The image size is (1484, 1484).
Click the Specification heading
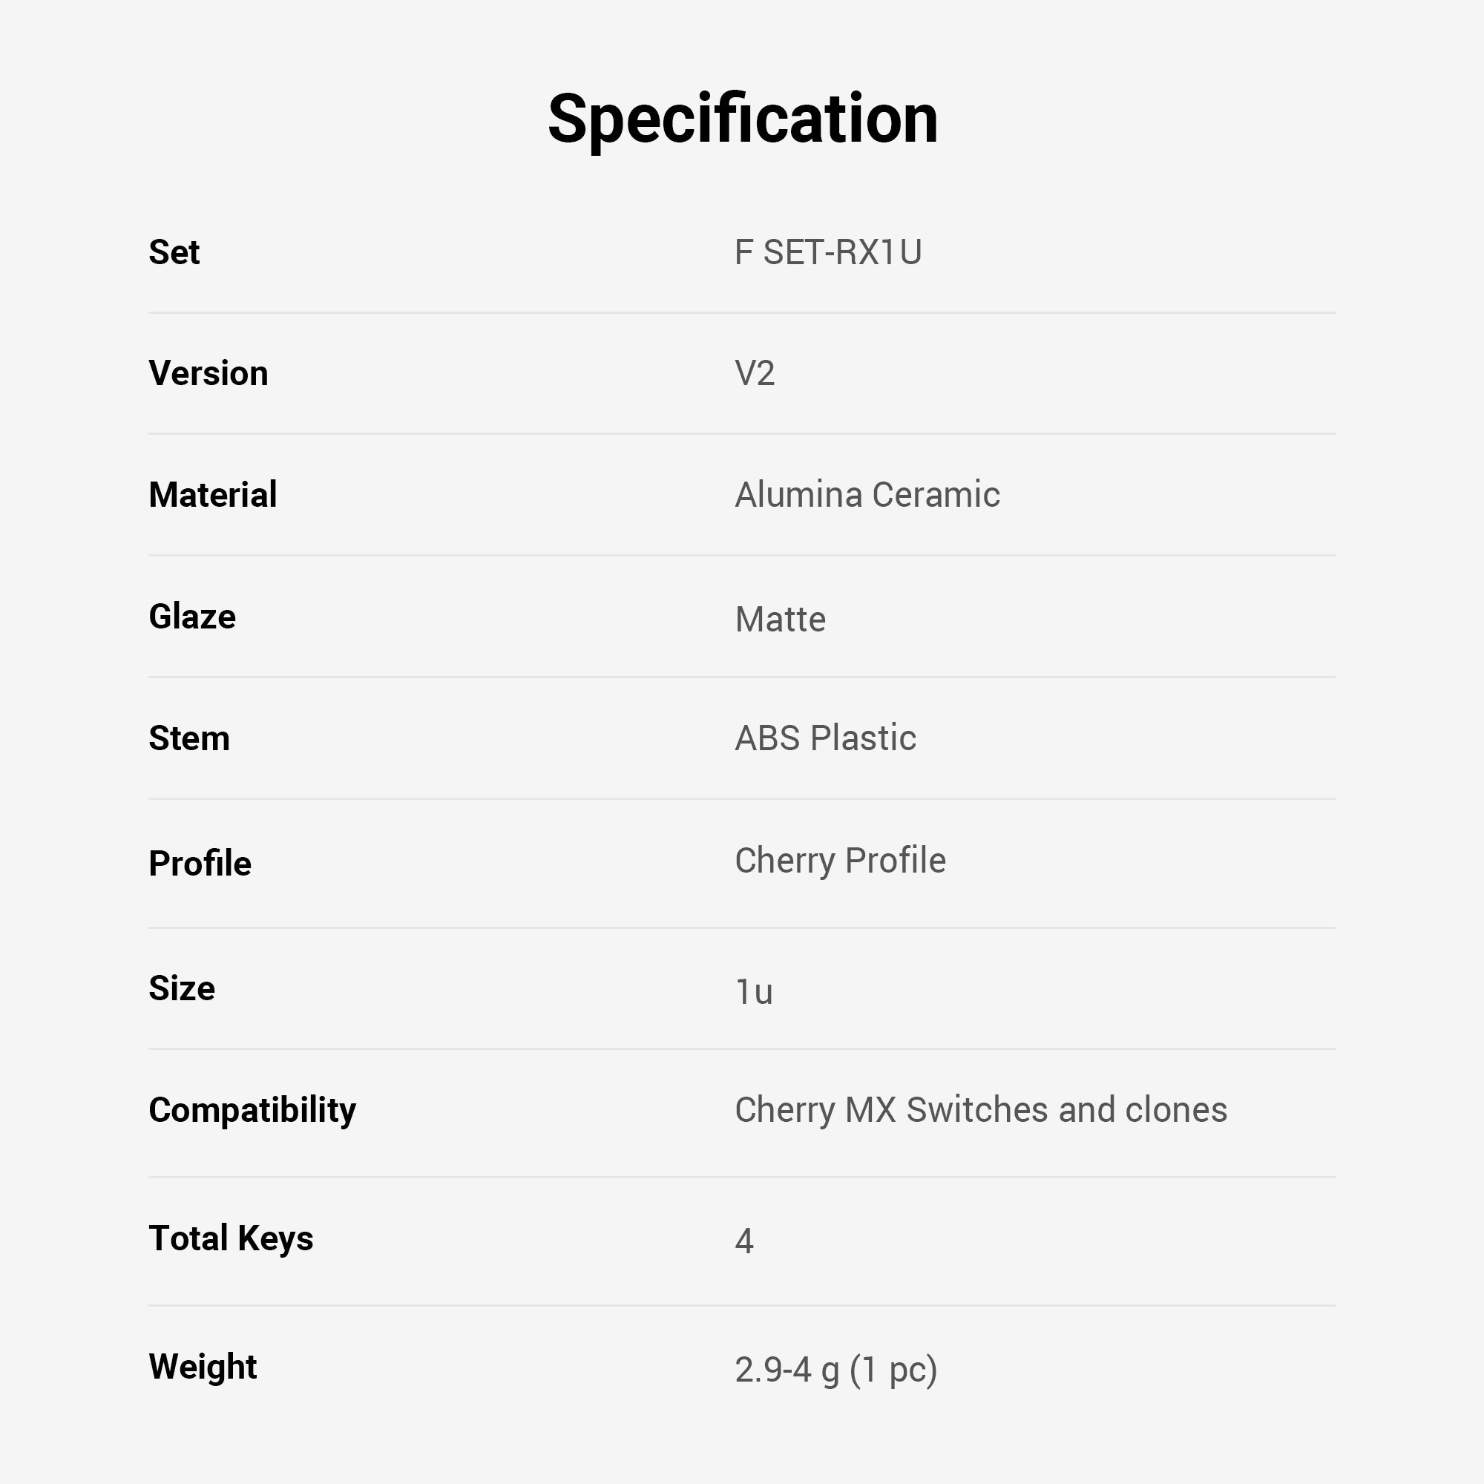[742, 119]
